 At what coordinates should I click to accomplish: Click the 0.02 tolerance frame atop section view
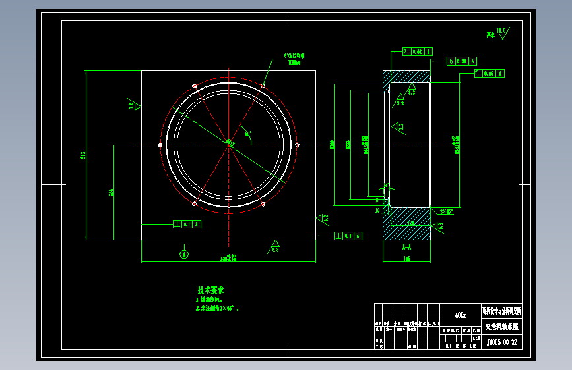[x=418, y=52]
